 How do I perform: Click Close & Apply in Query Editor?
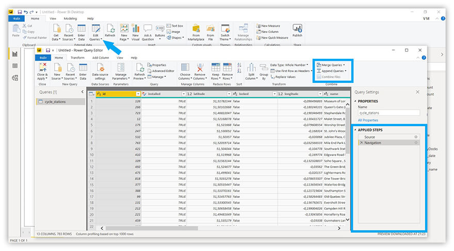(42, 72)
